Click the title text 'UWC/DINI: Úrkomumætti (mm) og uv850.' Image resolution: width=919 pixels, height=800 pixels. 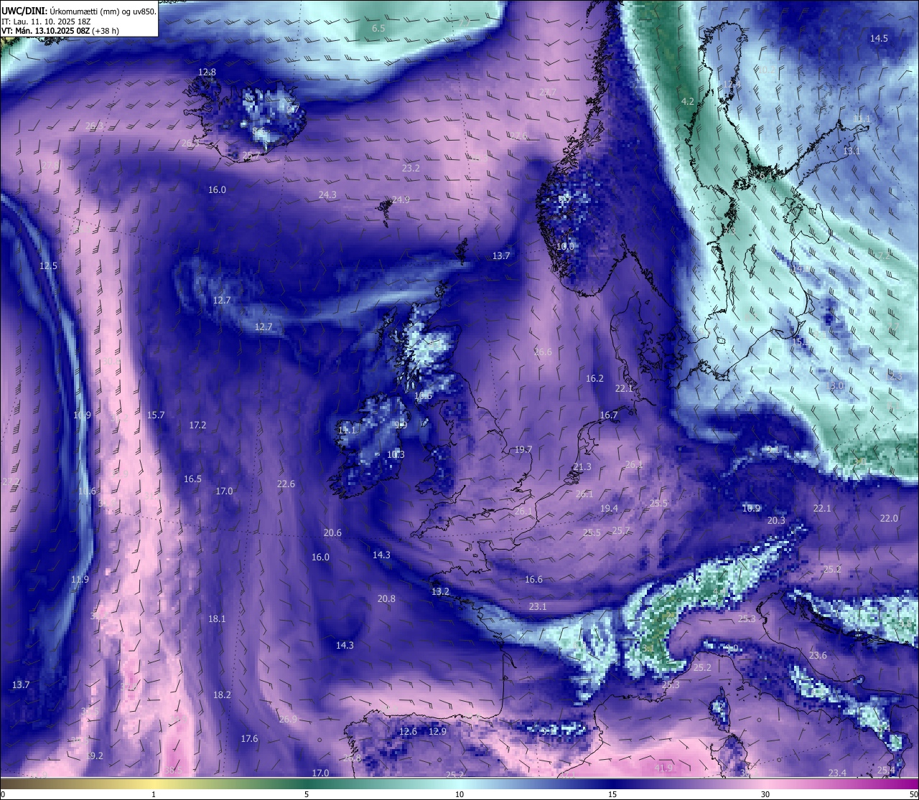[x=79, y=11]
